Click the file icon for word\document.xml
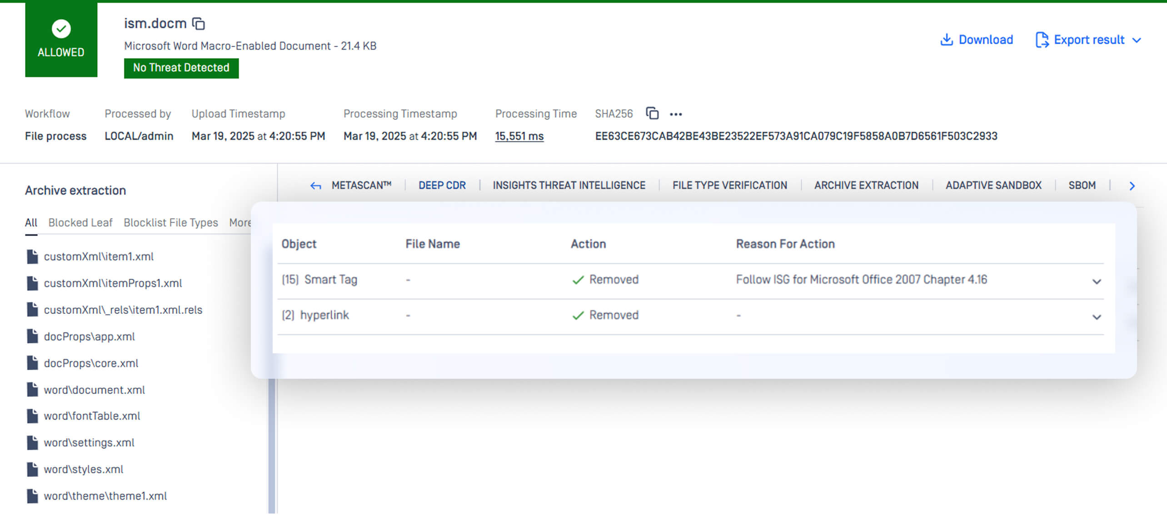 pos(32,390)
